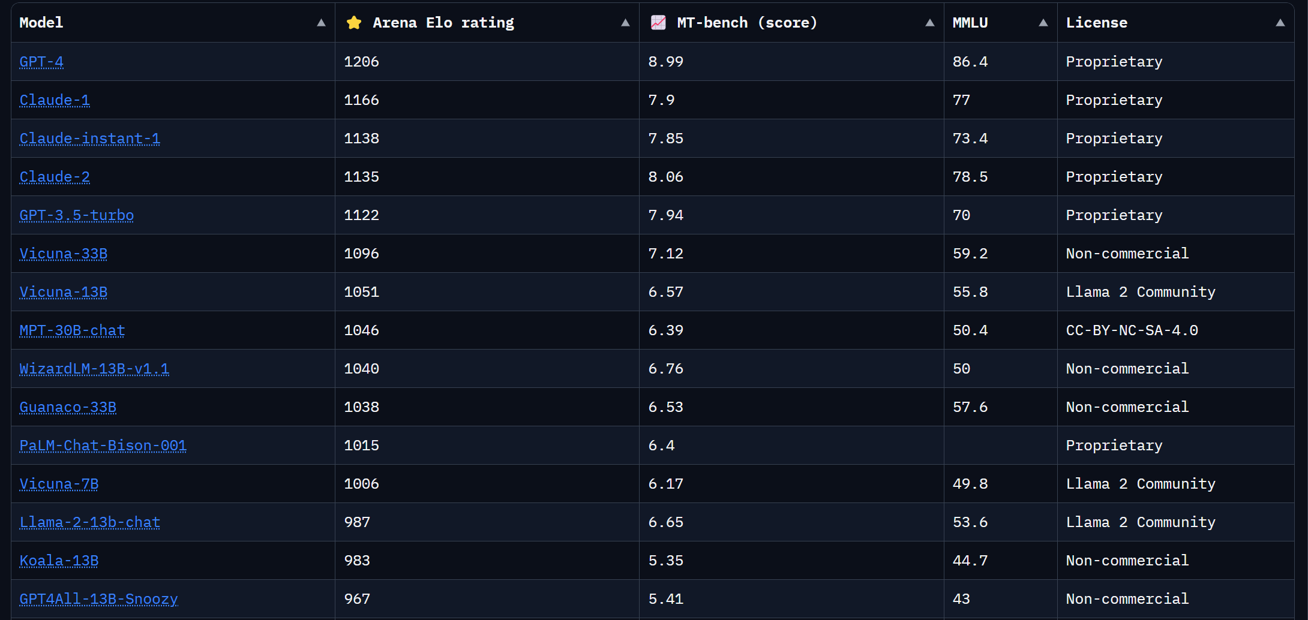The height and width of the screenshot is (620, 1308).
Task: Open the Koala-13B model link
Action: pyautogui.click(x=59, y=561)
